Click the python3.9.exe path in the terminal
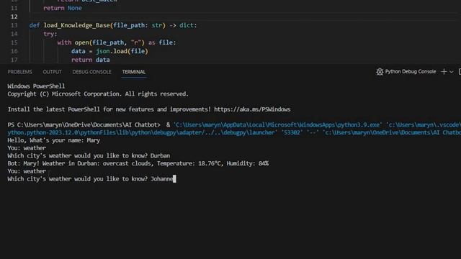This screenshot has width=461, height=259. pyautogui.click(x=278, y=124)
